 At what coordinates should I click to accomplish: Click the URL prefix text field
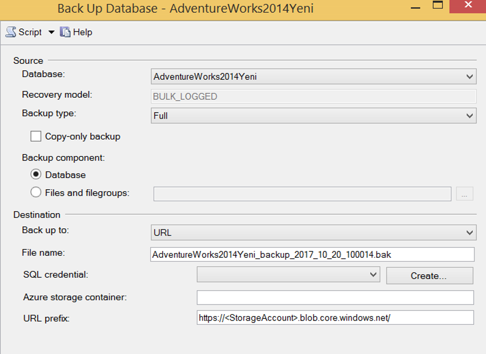coord(336,317)
